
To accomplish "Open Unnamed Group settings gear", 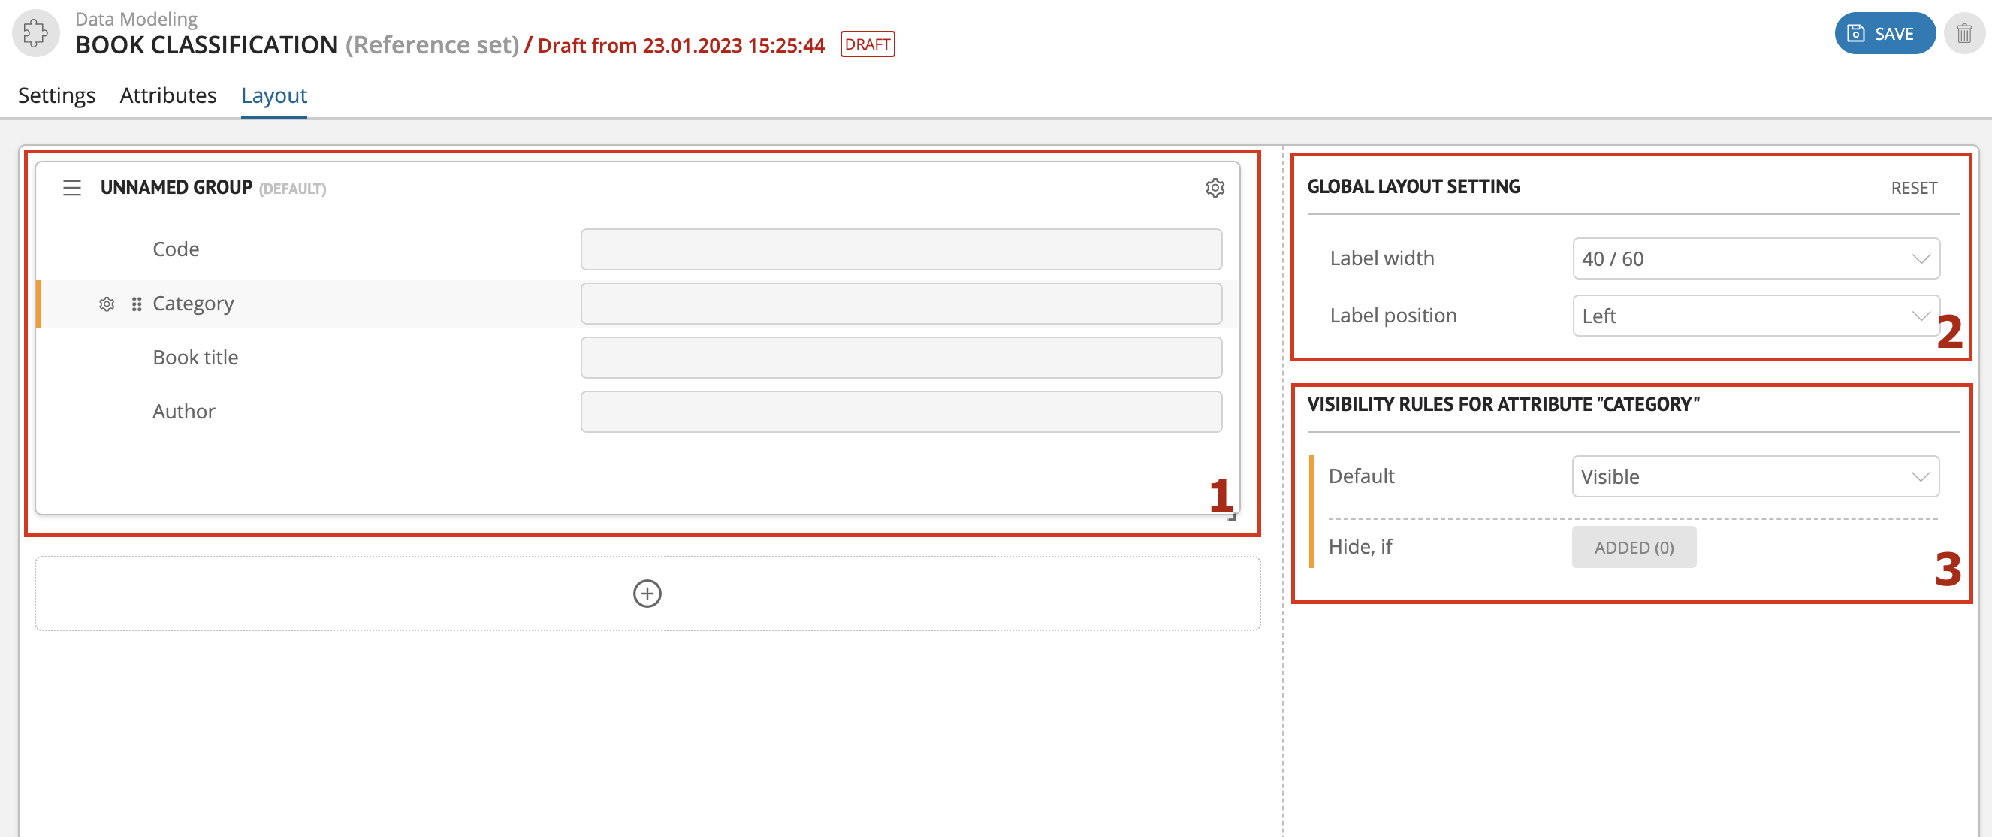I will (1215, 188).
